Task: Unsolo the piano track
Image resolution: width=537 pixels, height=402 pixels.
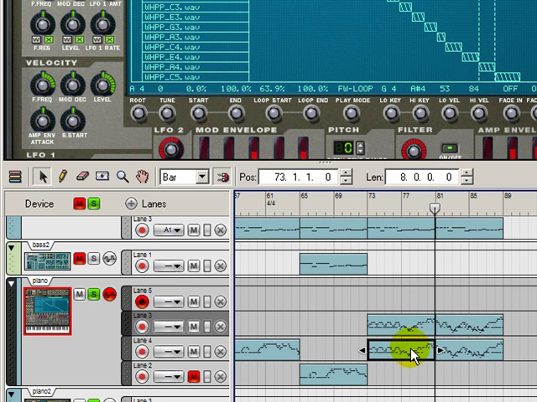Action: (93, 294)
